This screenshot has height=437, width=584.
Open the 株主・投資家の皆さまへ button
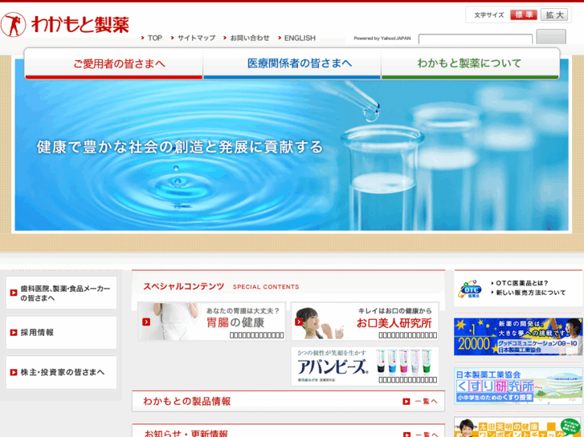61,372
